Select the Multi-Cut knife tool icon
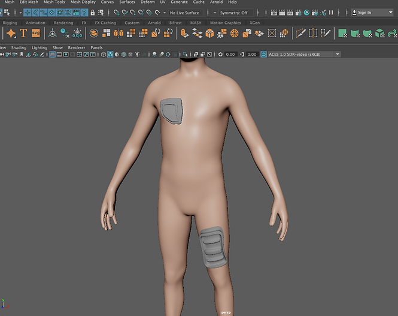This screenshot has height=316, width=398. click(x=300, y=34)
